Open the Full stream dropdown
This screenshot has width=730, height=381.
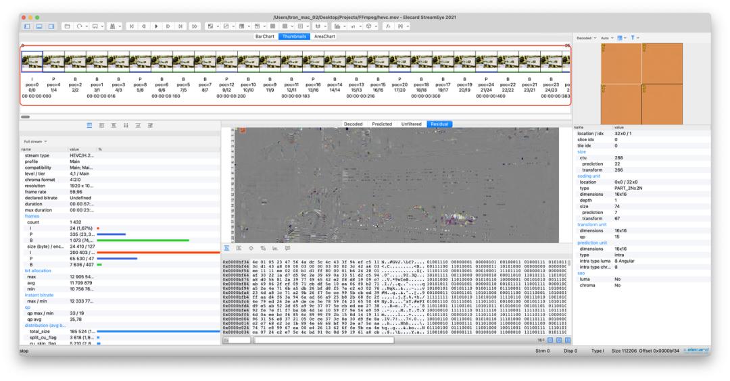[35, 141]
